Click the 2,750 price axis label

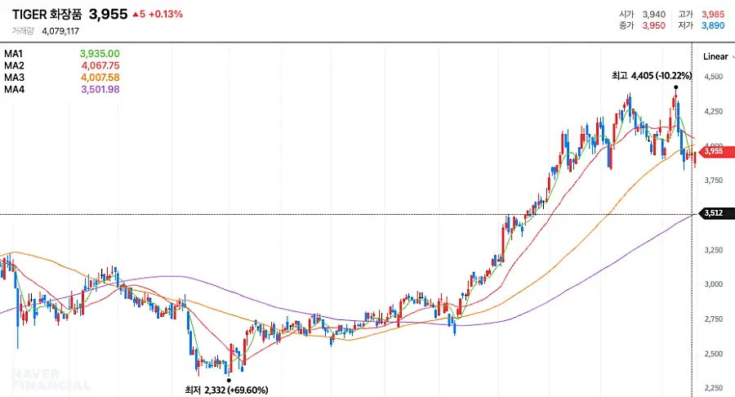(714, 319)
